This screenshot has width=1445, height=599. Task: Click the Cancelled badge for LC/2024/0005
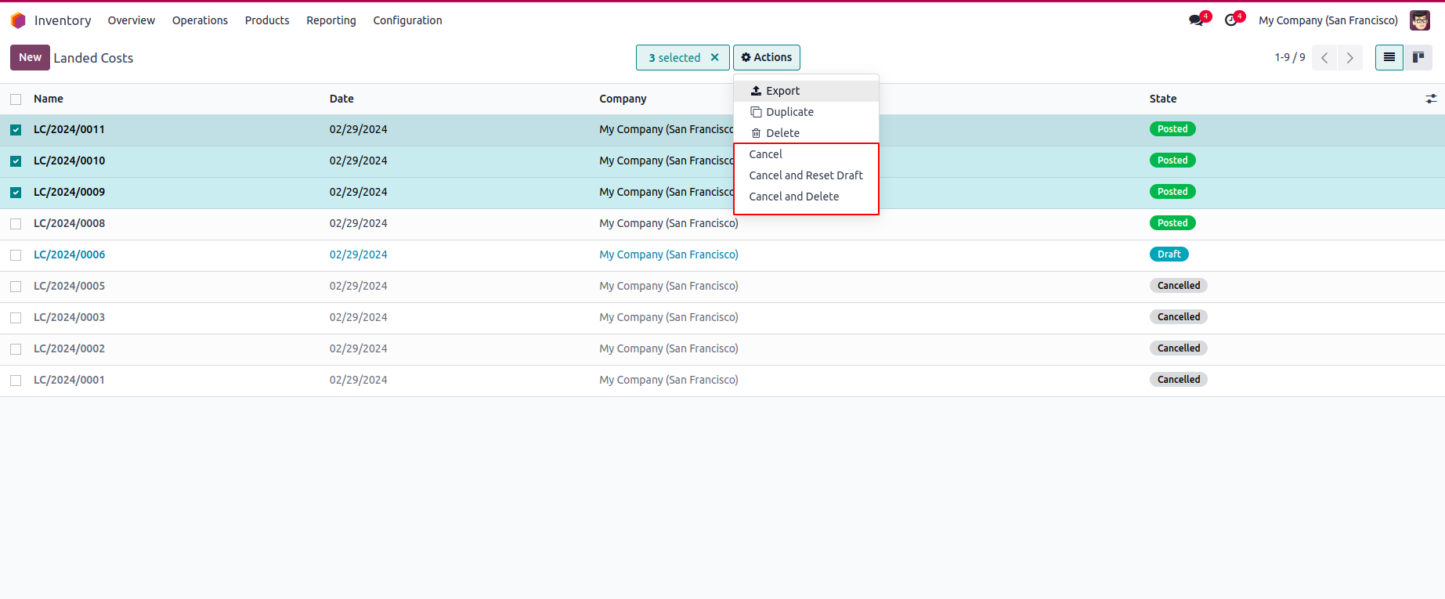coord(1179,286)
